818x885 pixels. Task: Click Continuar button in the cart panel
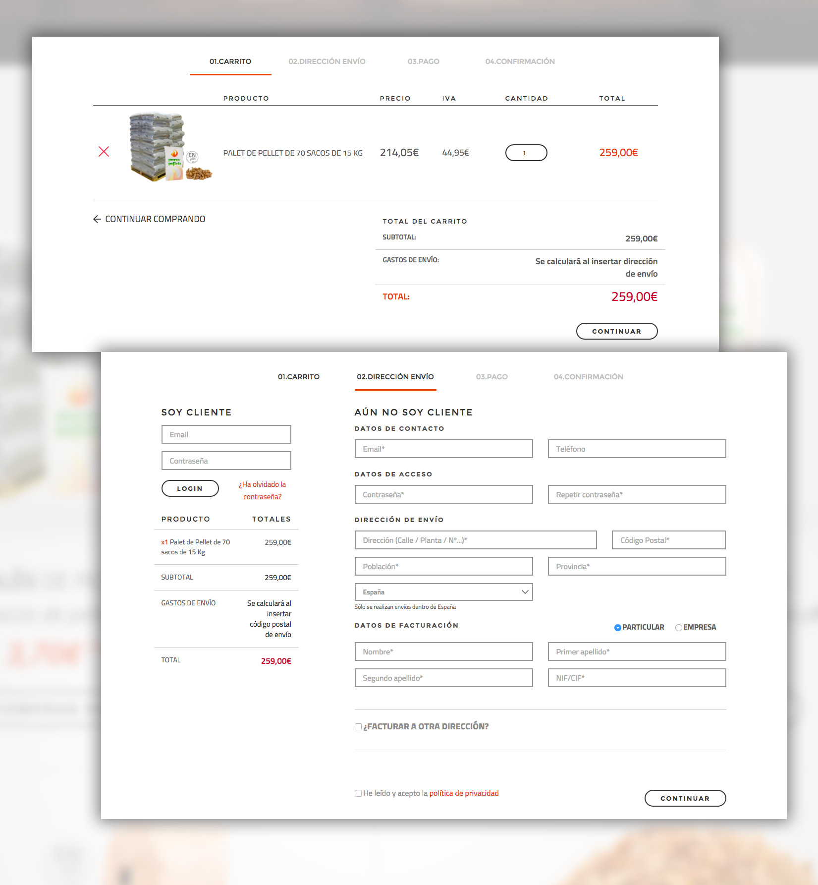[616, 331]
